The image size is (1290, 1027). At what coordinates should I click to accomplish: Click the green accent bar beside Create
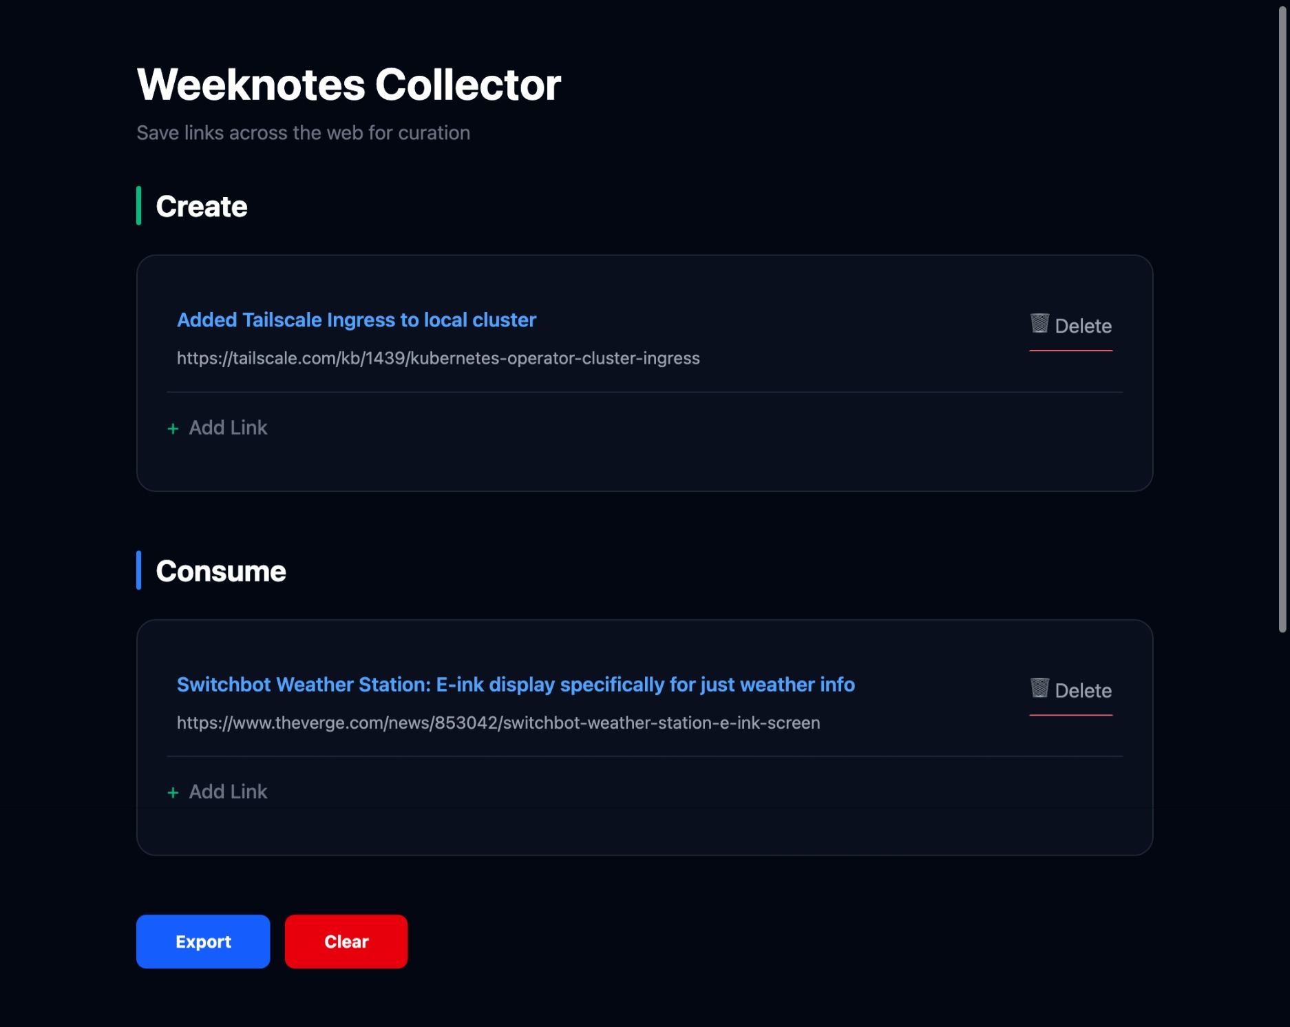[x=139, y=206]
